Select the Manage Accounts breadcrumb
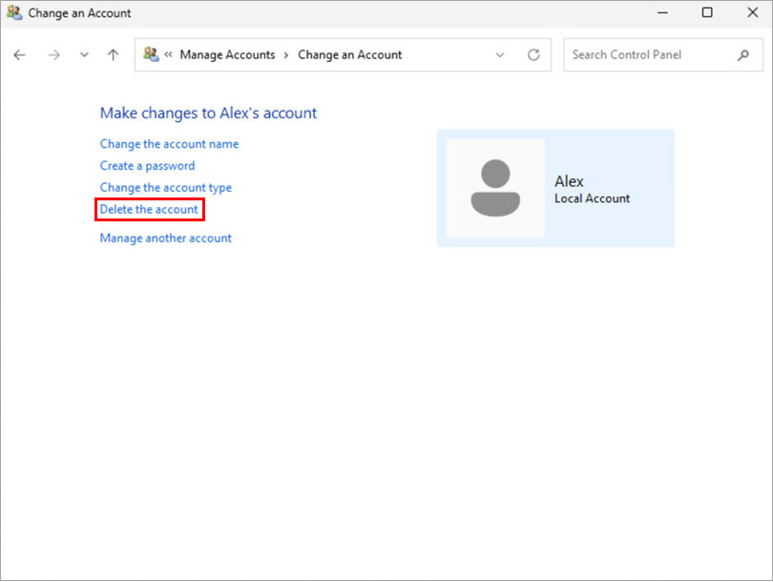Viewport: 773px width, 582px height. (227, 55)
